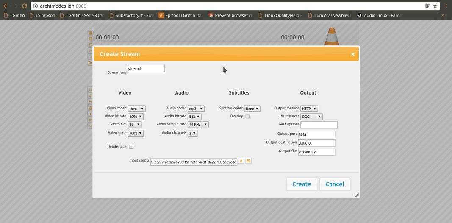Open the Audio bitrate dropdown
This screenshot has height=223, width=452.
[x=194, y=117]
